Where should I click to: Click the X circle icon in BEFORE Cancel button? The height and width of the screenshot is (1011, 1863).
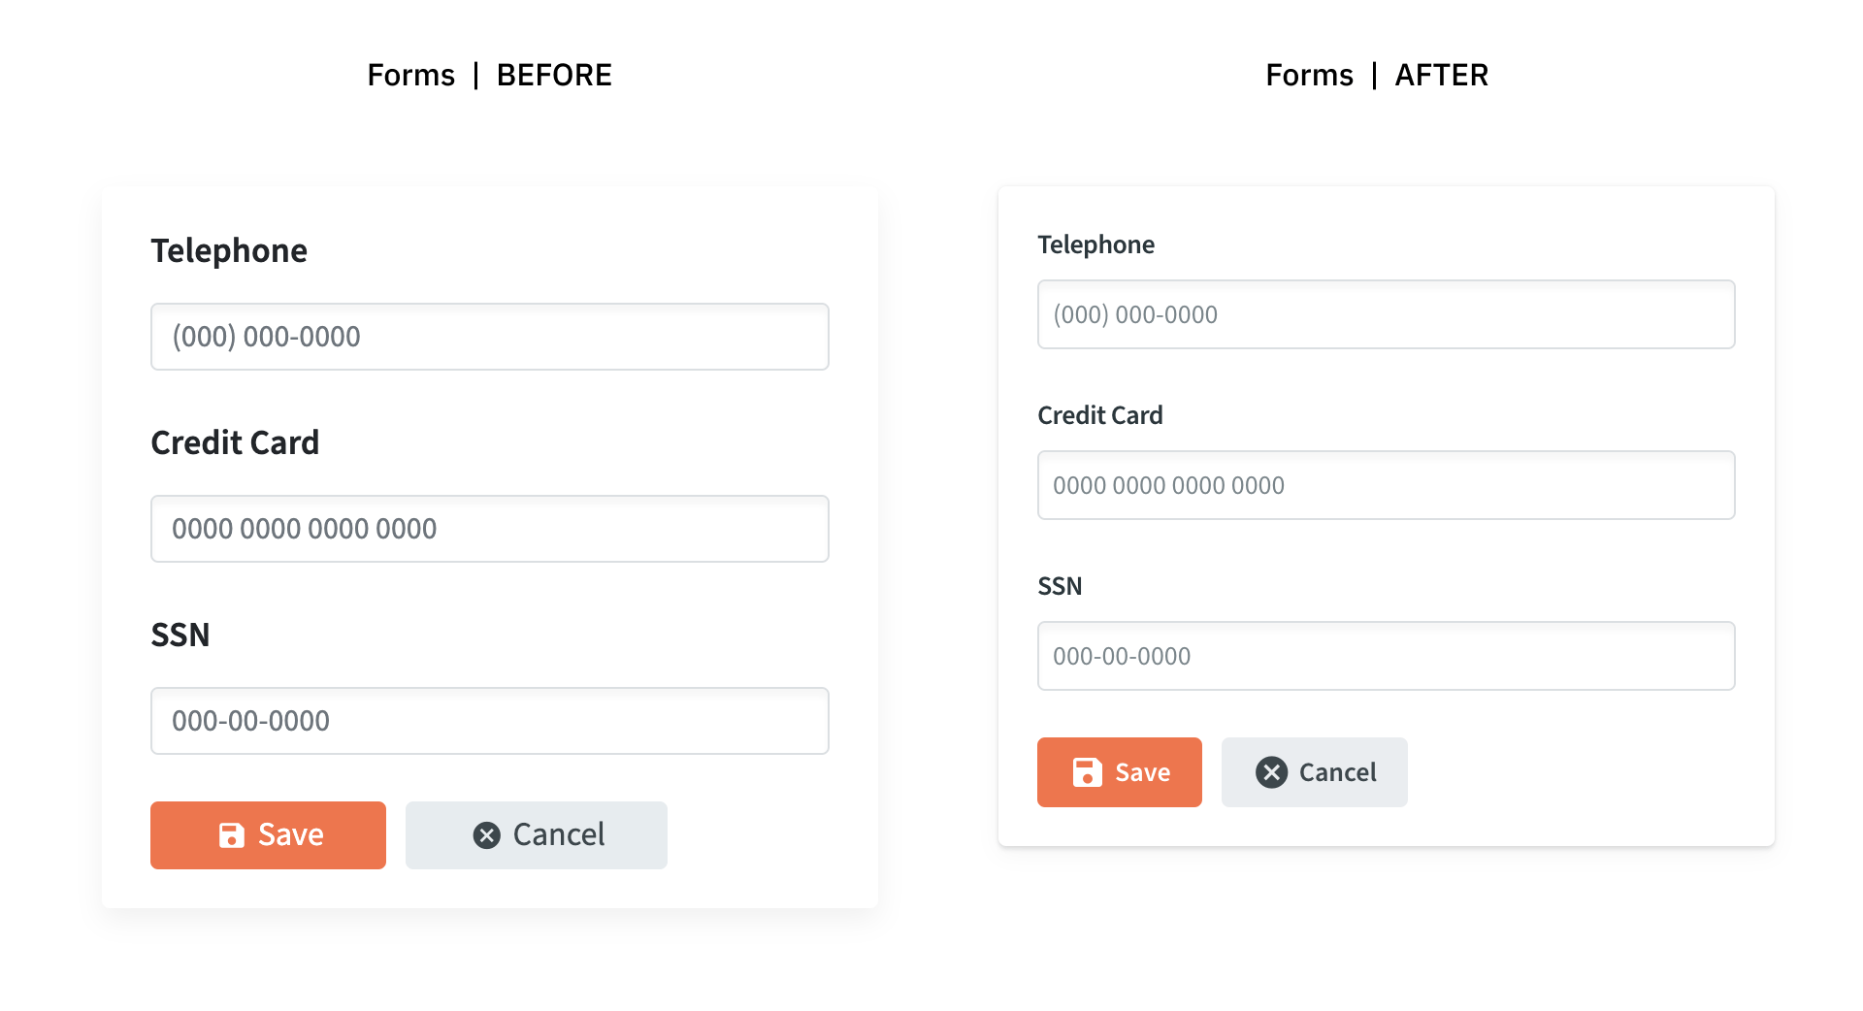point(487,835)
